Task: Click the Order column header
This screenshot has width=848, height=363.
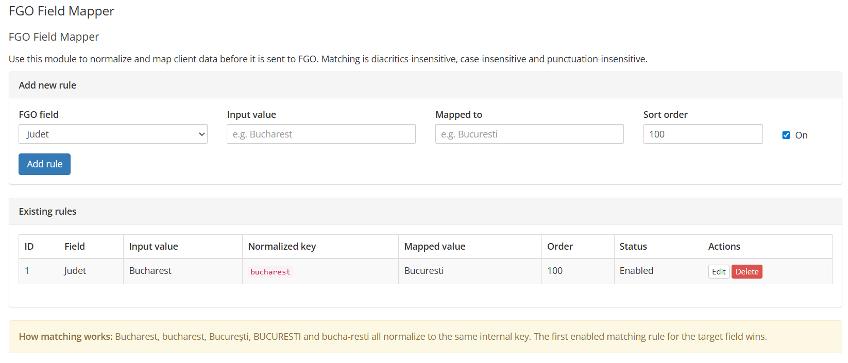Action: 559,247
